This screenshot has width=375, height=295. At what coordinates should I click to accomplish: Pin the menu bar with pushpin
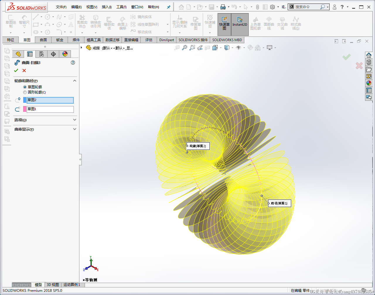(x=168, y=7)
